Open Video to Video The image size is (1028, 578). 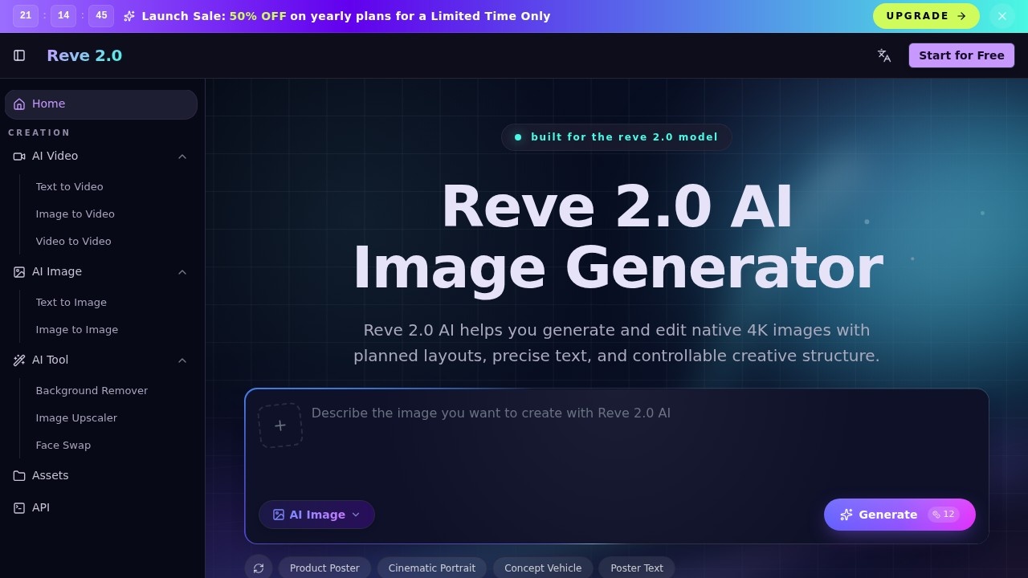click(x=73, y=241)
